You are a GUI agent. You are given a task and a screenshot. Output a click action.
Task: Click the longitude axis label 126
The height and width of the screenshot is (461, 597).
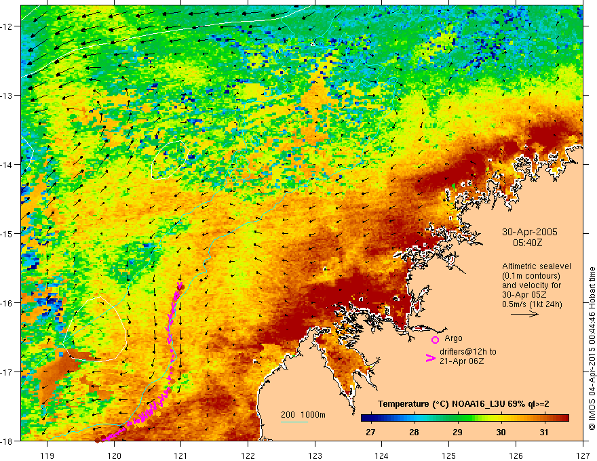516,456
